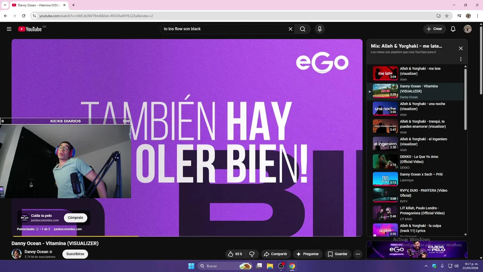Screen dimensions: 483x272
Task: Click the Chrome address bar URL
Action: pyautogui.click(x=96, y=16)
